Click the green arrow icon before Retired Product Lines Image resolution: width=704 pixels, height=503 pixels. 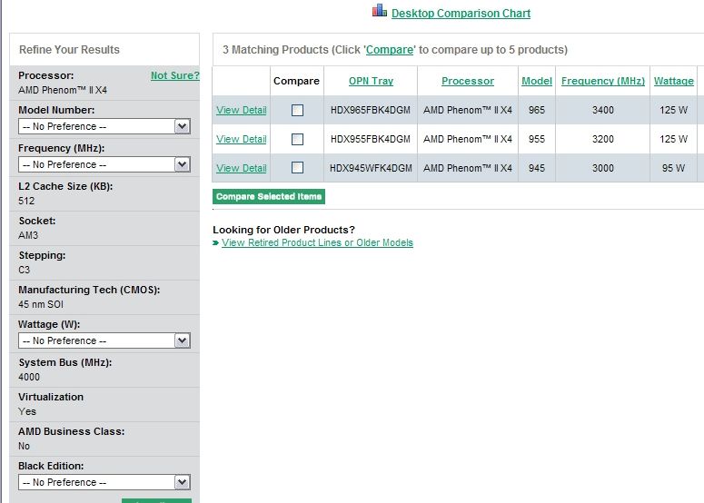pos(216,242)
